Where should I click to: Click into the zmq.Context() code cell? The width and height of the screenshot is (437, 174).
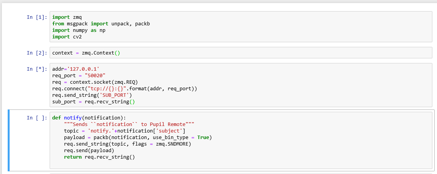pos(241,53)
